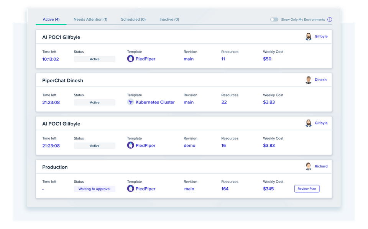368x229 pixels.
Task: Click the PiedPiper icon on the demo revision card
Action: click(x=131, y=146)
